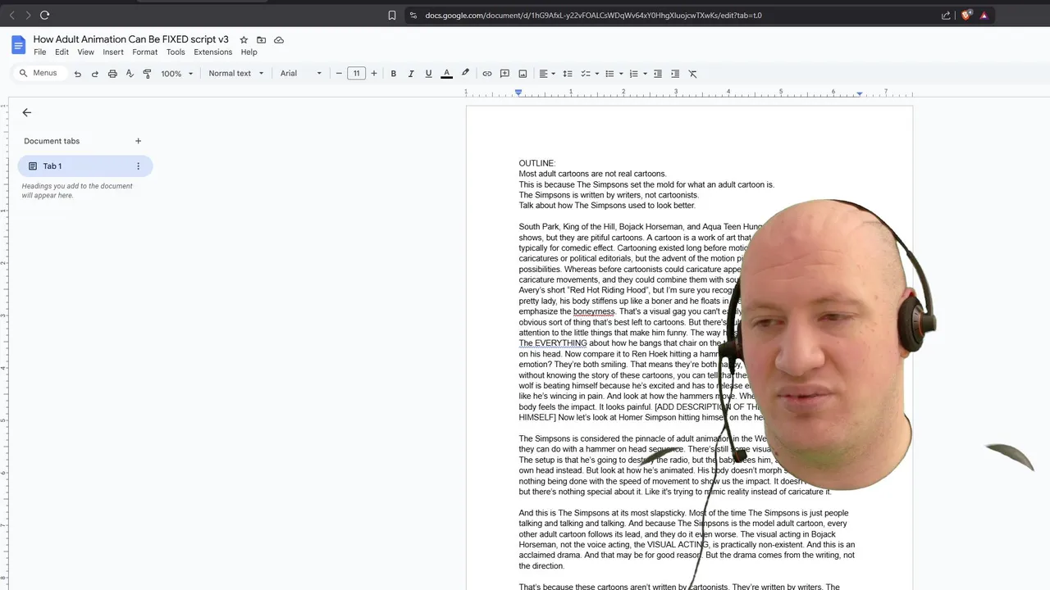Open the Format menu
This screenshot has width=1050, height=590.
(145, 52)
